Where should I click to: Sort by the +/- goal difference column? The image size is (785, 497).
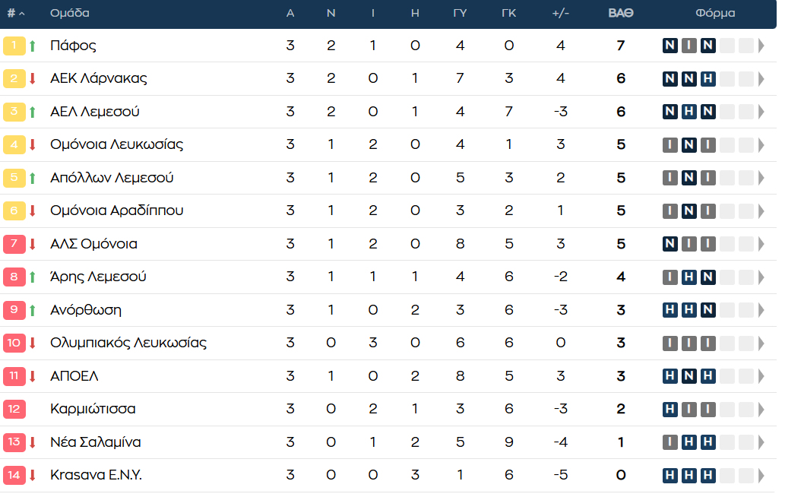pyautogui.click(x=560, y=14)
